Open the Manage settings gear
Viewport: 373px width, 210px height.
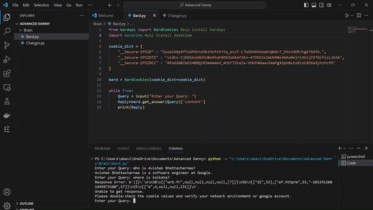tap(7, 205)
